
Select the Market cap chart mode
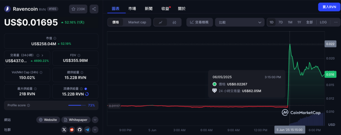pyautogui.click(x=137, y=22)
